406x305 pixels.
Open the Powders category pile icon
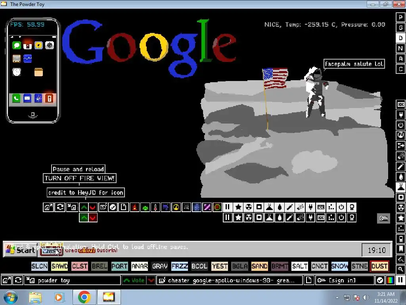pyautogui.click(x=400, y=187)
